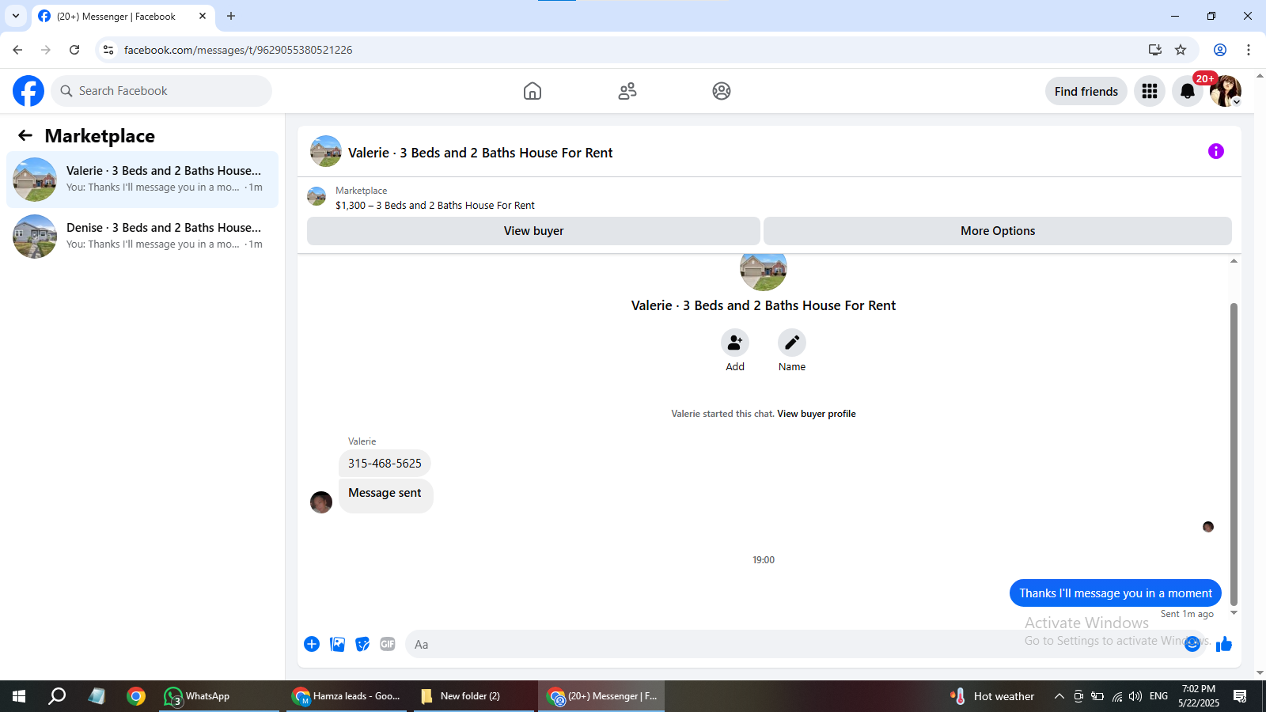Open Windows taskbar search
This screenshot has height=712, width=1266.
pos(57,696)
